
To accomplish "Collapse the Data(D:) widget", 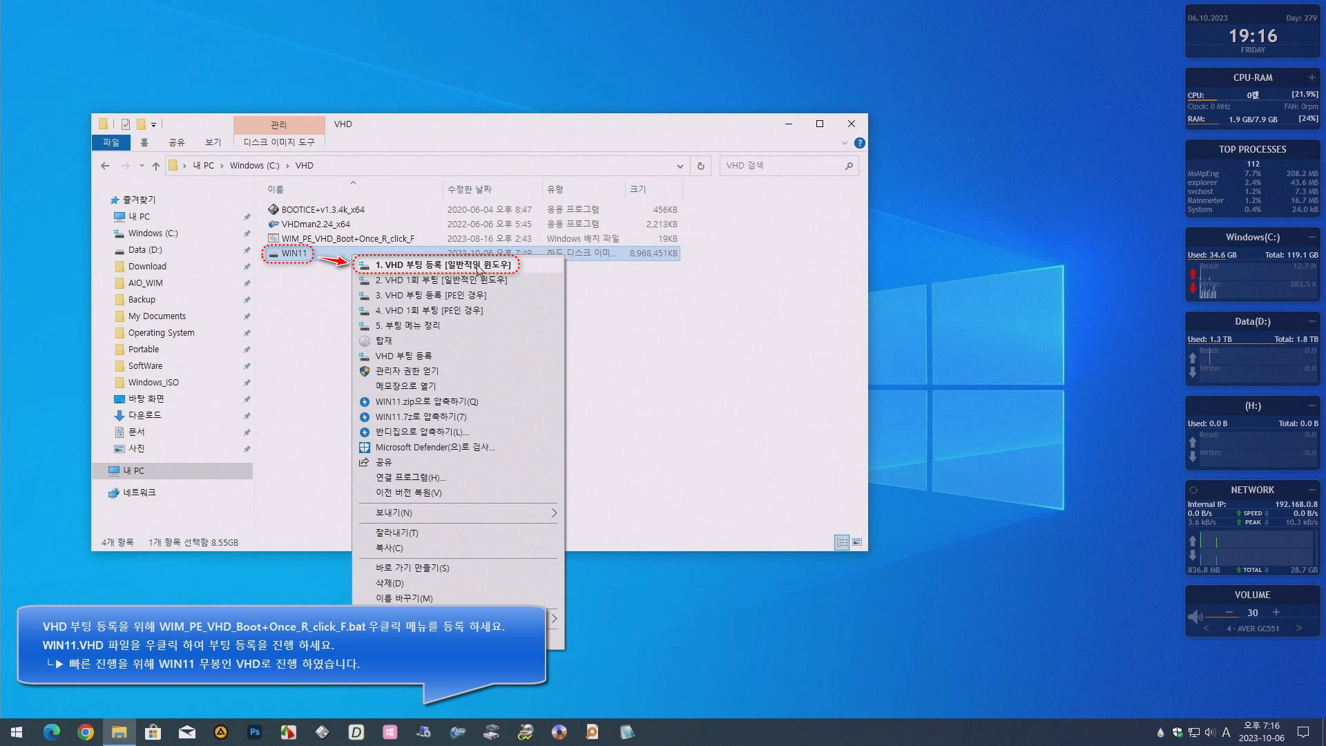I will pos(1311,321).
